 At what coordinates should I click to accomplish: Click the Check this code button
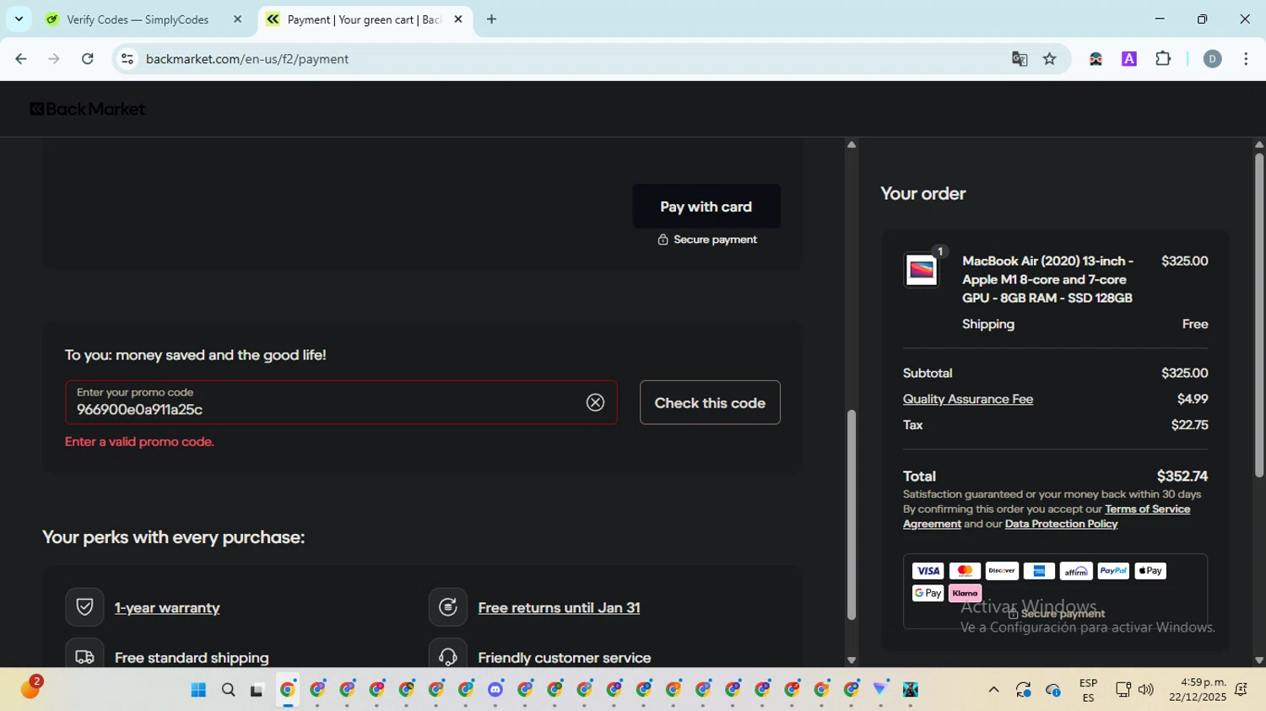tap(710, 402)
